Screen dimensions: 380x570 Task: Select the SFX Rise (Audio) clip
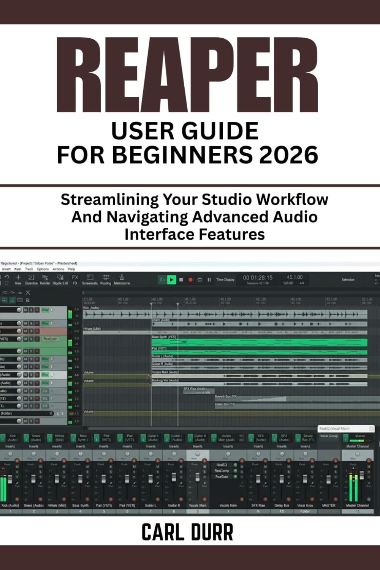[198, 391]
